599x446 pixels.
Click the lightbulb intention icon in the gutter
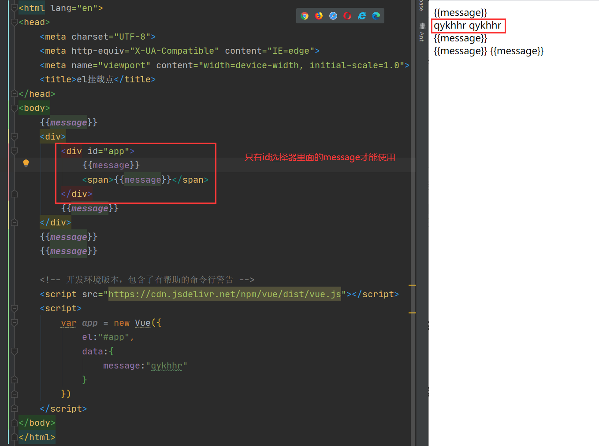tap(26, 163)
